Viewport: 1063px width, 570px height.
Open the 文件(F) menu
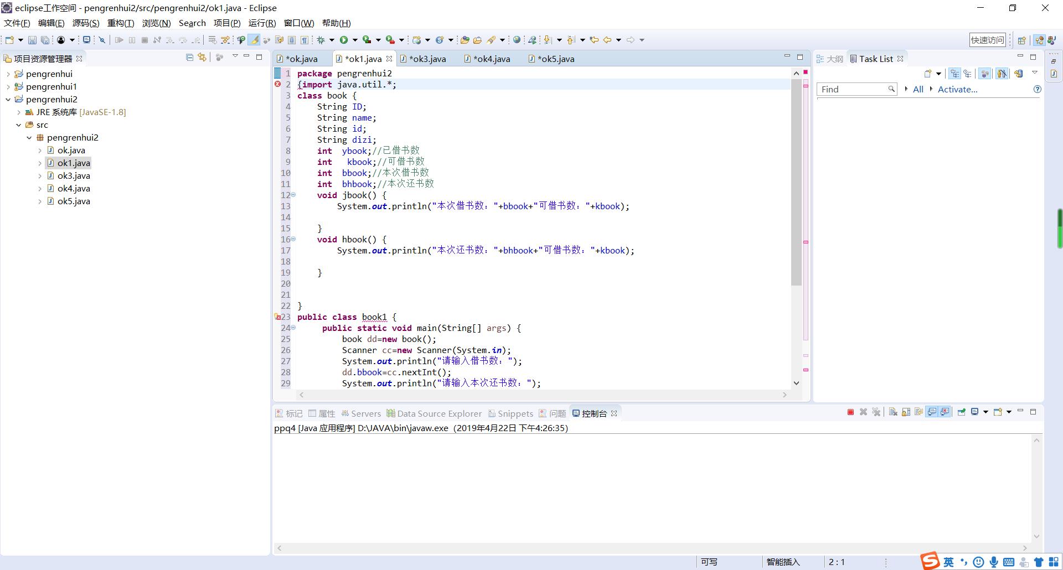(x=17, y=23)
